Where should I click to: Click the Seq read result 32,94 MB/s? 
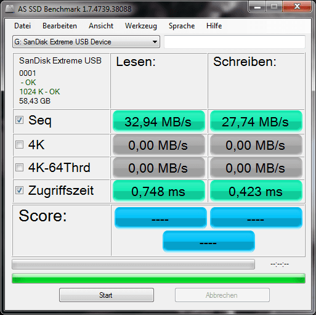coord(159,121)
